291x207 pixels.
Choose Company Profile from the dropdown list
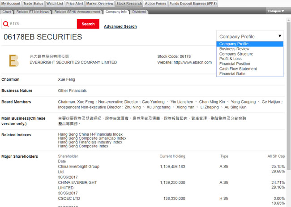point(250,44)
